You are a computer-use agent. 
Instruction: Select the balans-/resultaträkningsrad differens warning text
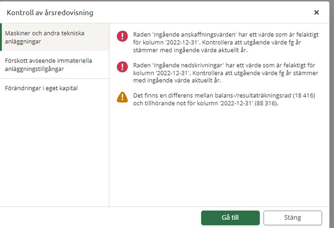[224, 99]
